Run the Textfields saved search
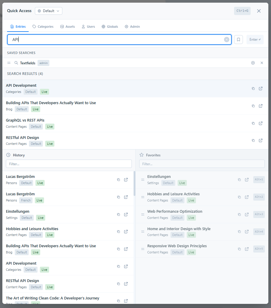This screenshot has height=308, width=271. coord(28,63)
